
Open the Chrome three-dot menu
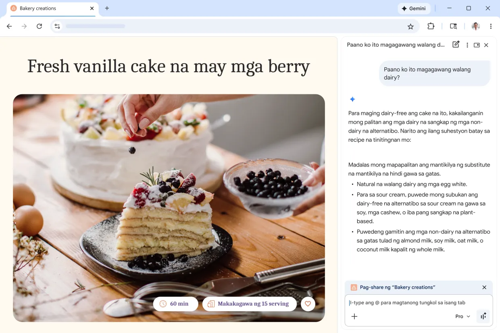pos(491,26)
